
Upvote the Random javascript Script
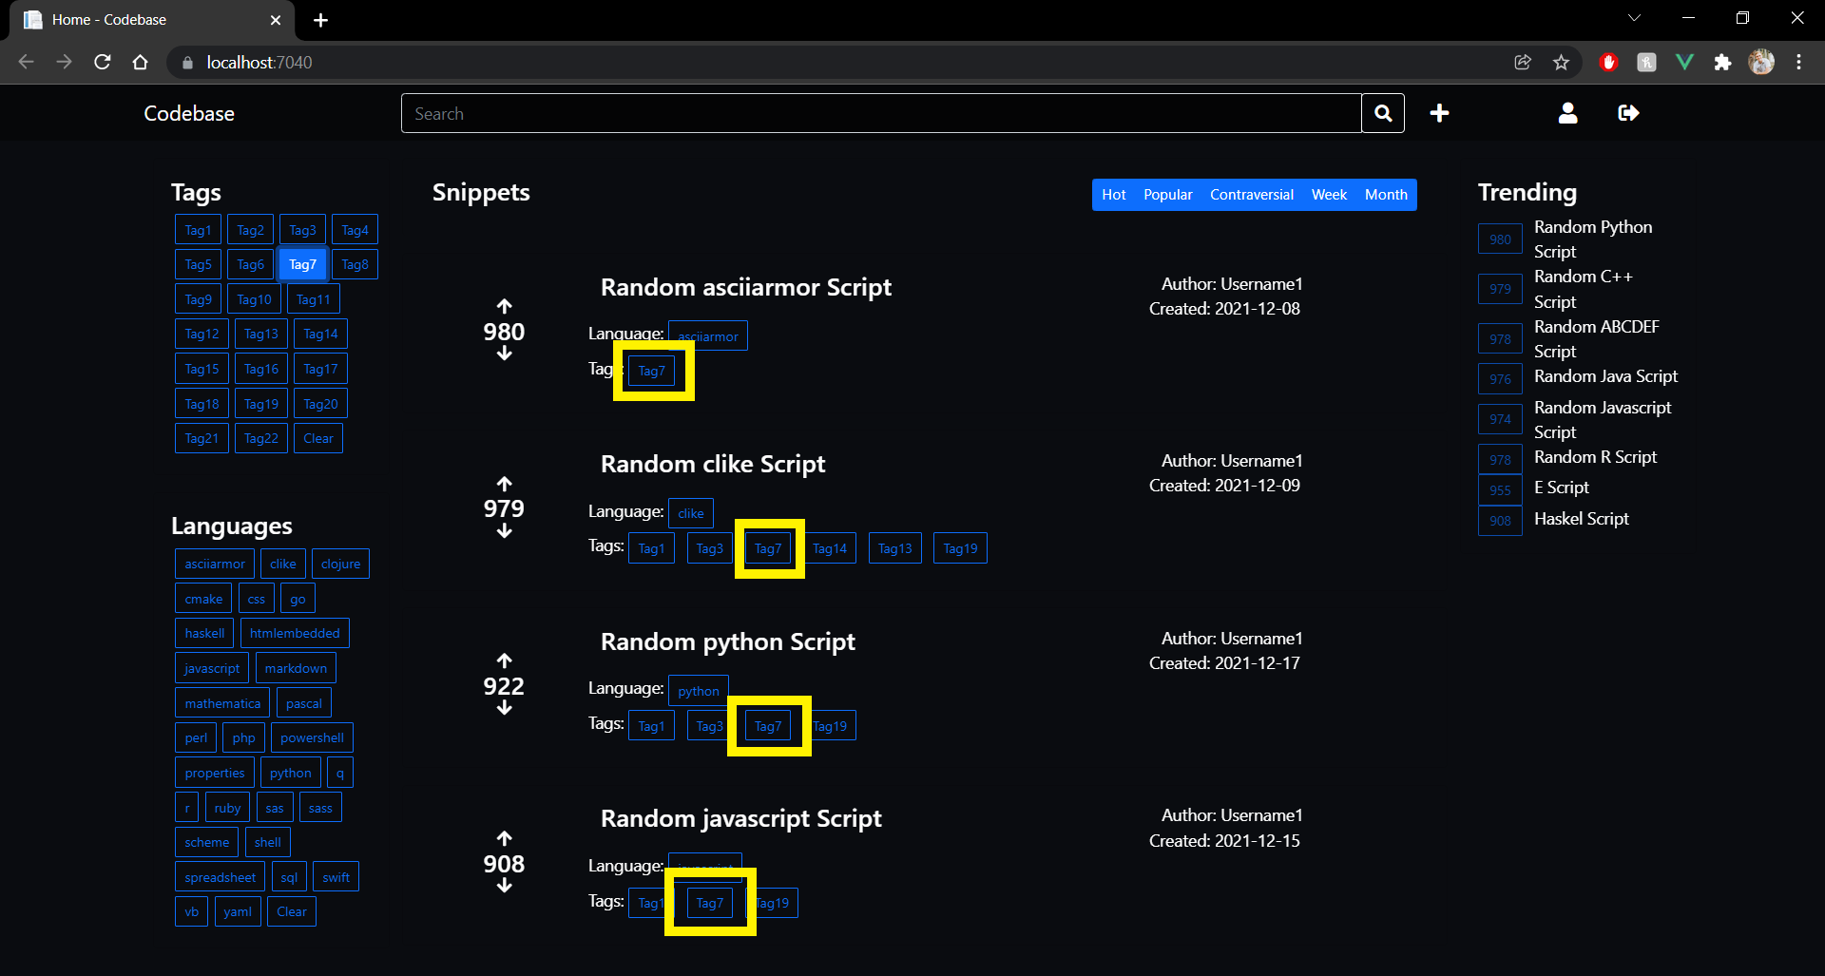504,838
